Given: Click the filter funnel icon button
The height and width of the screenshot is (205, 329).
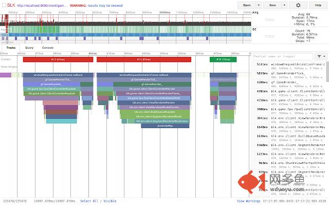Looking at the screenshot, I should coord(320,56).
